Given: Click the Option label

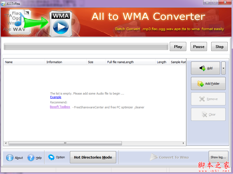Looking at the screenshot, I should [x=60, y=157].
